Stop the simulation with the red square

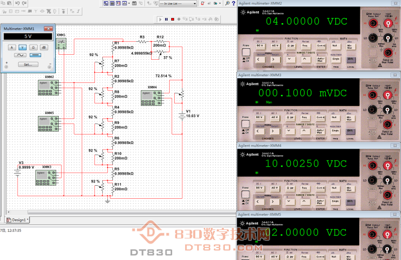[x=172, y=19]
